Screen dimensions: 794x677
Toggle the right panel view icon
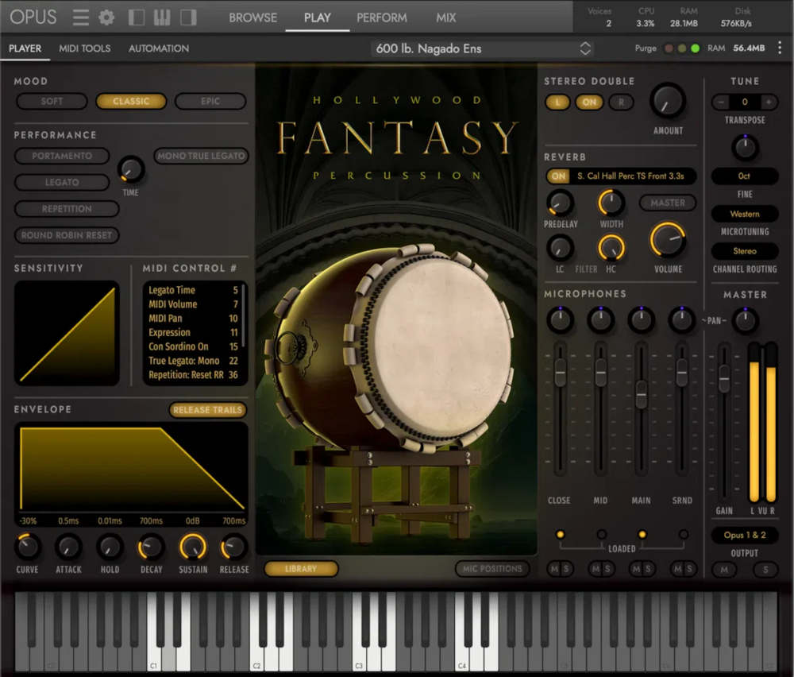pos(188,17)
